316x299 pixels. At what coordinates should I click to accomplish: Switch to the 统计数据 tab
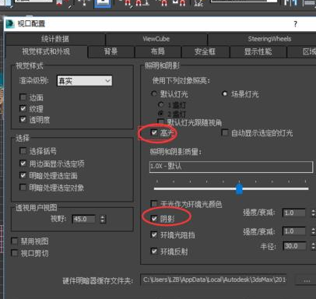pyautogui.click(x=55, y=39)
